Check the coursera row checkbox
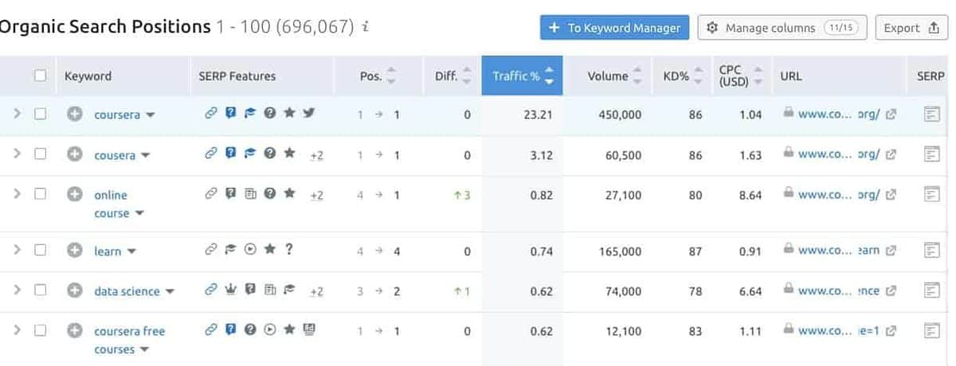This screenshot has height=366, width=956. pos(40,114)
